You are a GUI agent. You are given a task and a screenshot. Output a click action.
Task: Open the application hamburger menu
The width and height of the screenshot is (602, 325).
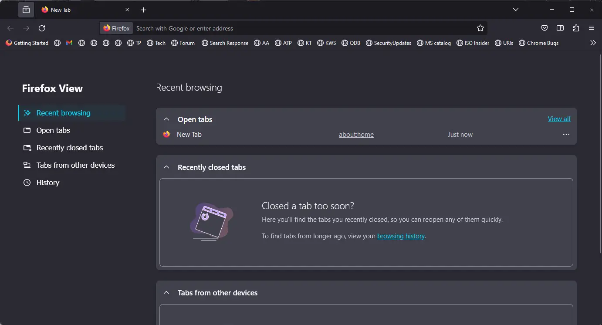pyautogui.click(x=592, y=28)
